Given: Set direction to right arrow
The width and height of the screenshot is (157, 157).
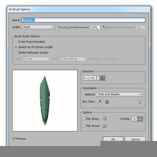Looking at the screenshot, I should [x=91, y=78].
